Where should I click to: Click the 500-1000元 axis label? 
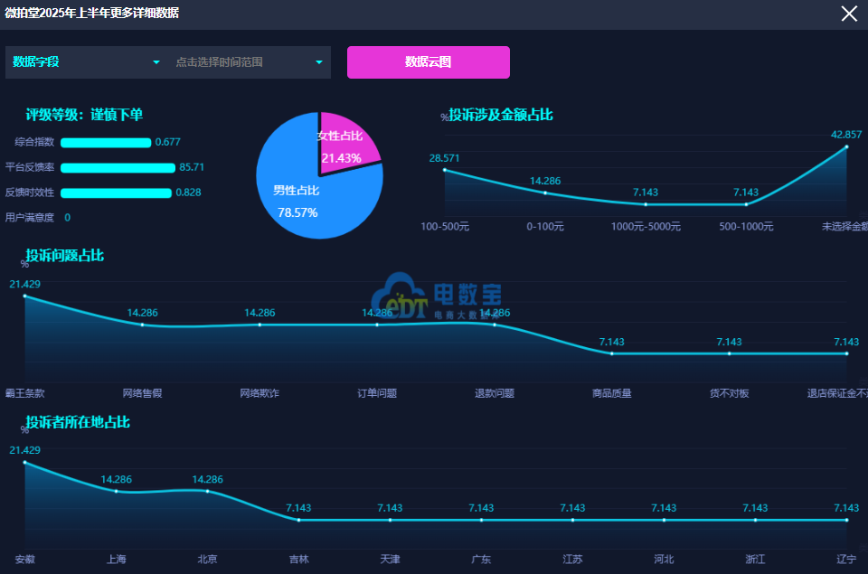pos(746,226)
